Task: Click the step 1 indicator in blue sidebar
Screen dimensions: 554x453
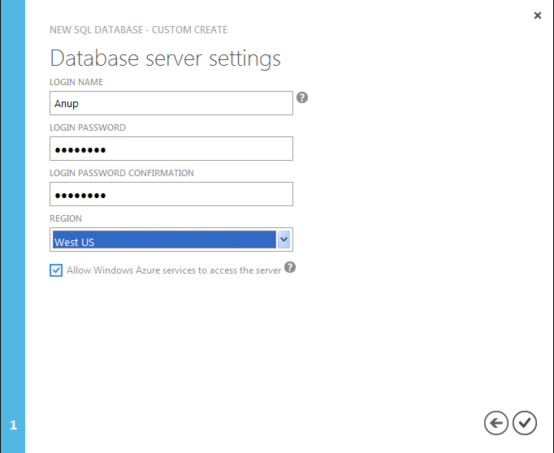Action: tap(13, 425)
